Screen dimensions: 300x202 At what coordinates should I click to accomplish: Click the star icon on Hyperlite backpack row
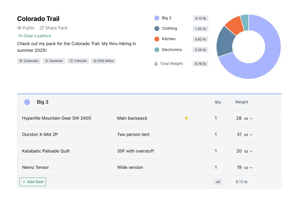coord(186,118)
